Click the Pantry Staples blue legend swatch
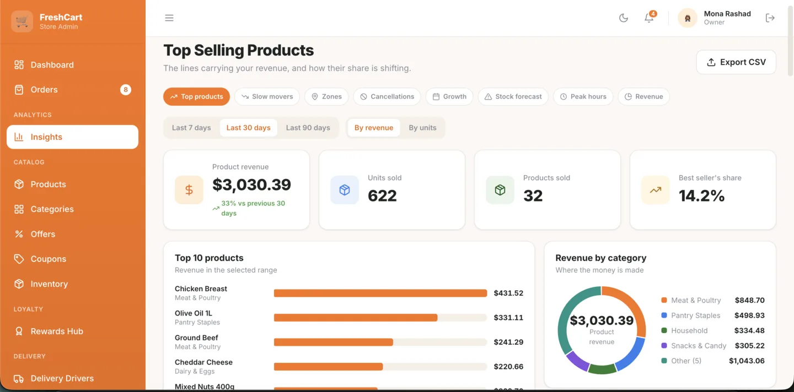The image size is (794, 392). point(664,315)
